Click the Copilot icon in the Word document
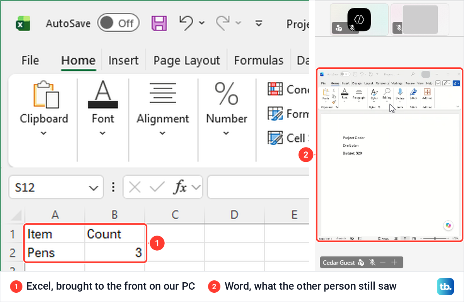The height and width of the screenshot is (302, 464). tap(448, 226)
